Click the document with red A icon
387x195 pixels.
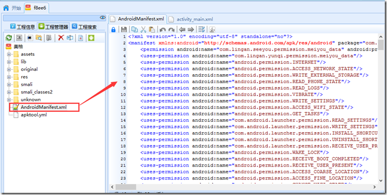81,38
